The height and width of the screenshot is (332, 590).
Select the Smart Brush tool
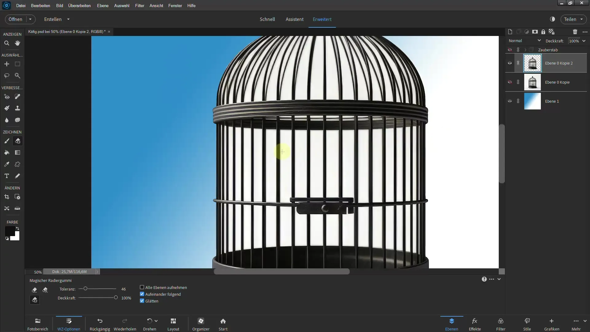click(x=6, y=108)
